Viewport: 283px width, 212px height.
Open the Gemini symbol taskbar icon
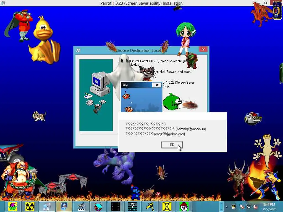pos(167,206)
